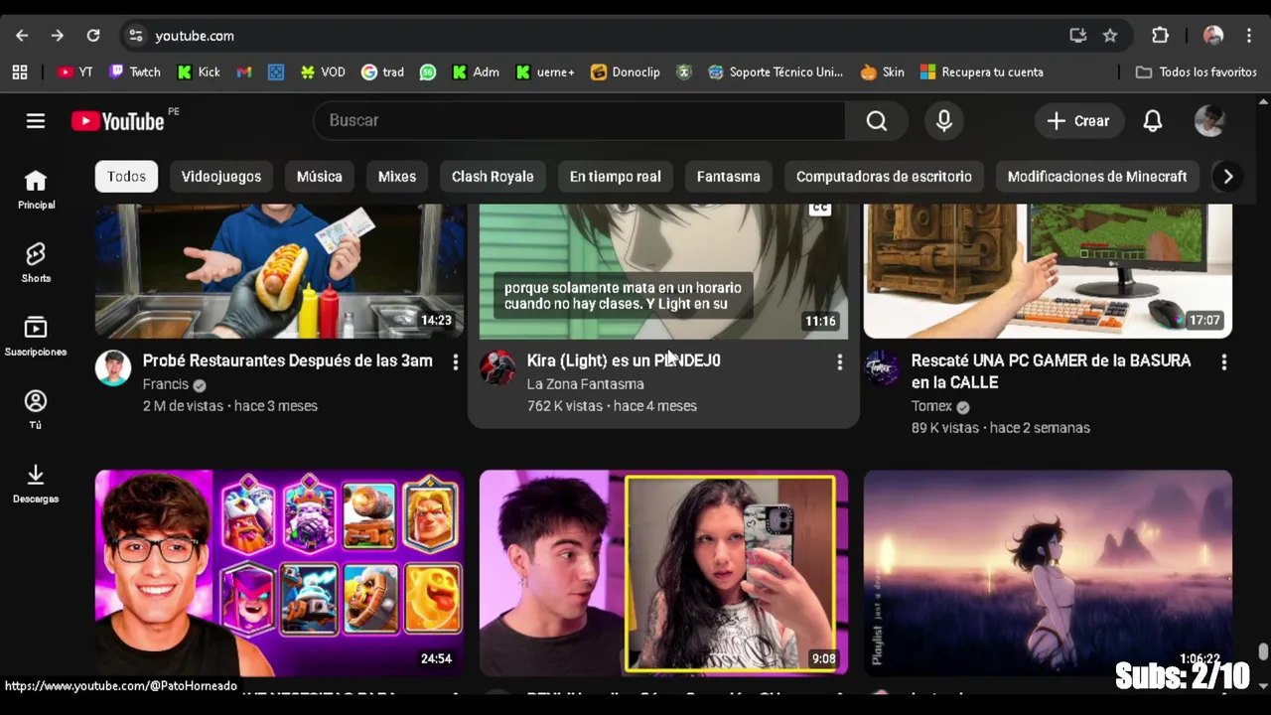This screenshot has width=1271, height=715.
Task: Open the hot dog restaurant video thumbnail
Action: point(279,271)
